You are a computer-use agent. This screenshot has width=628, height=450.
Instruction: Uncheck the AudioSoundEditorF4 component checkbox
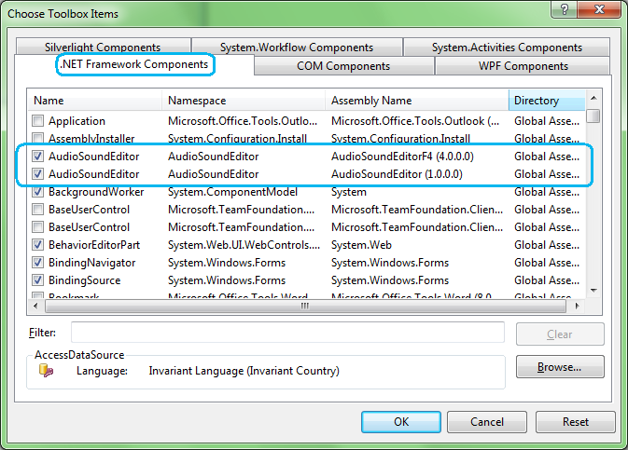(x=38, y=157)
